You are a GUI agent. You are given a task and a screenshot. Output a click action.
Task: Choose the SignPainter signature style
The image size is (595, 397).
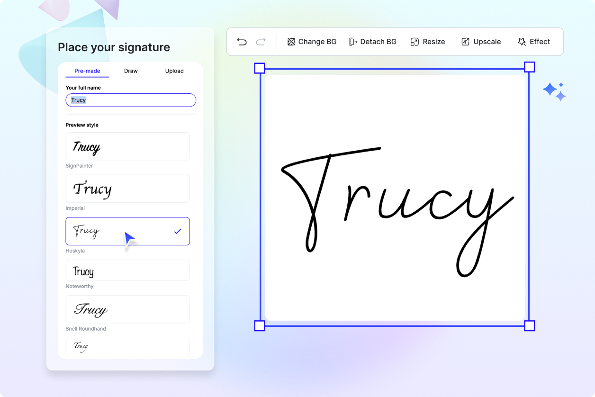127,146
